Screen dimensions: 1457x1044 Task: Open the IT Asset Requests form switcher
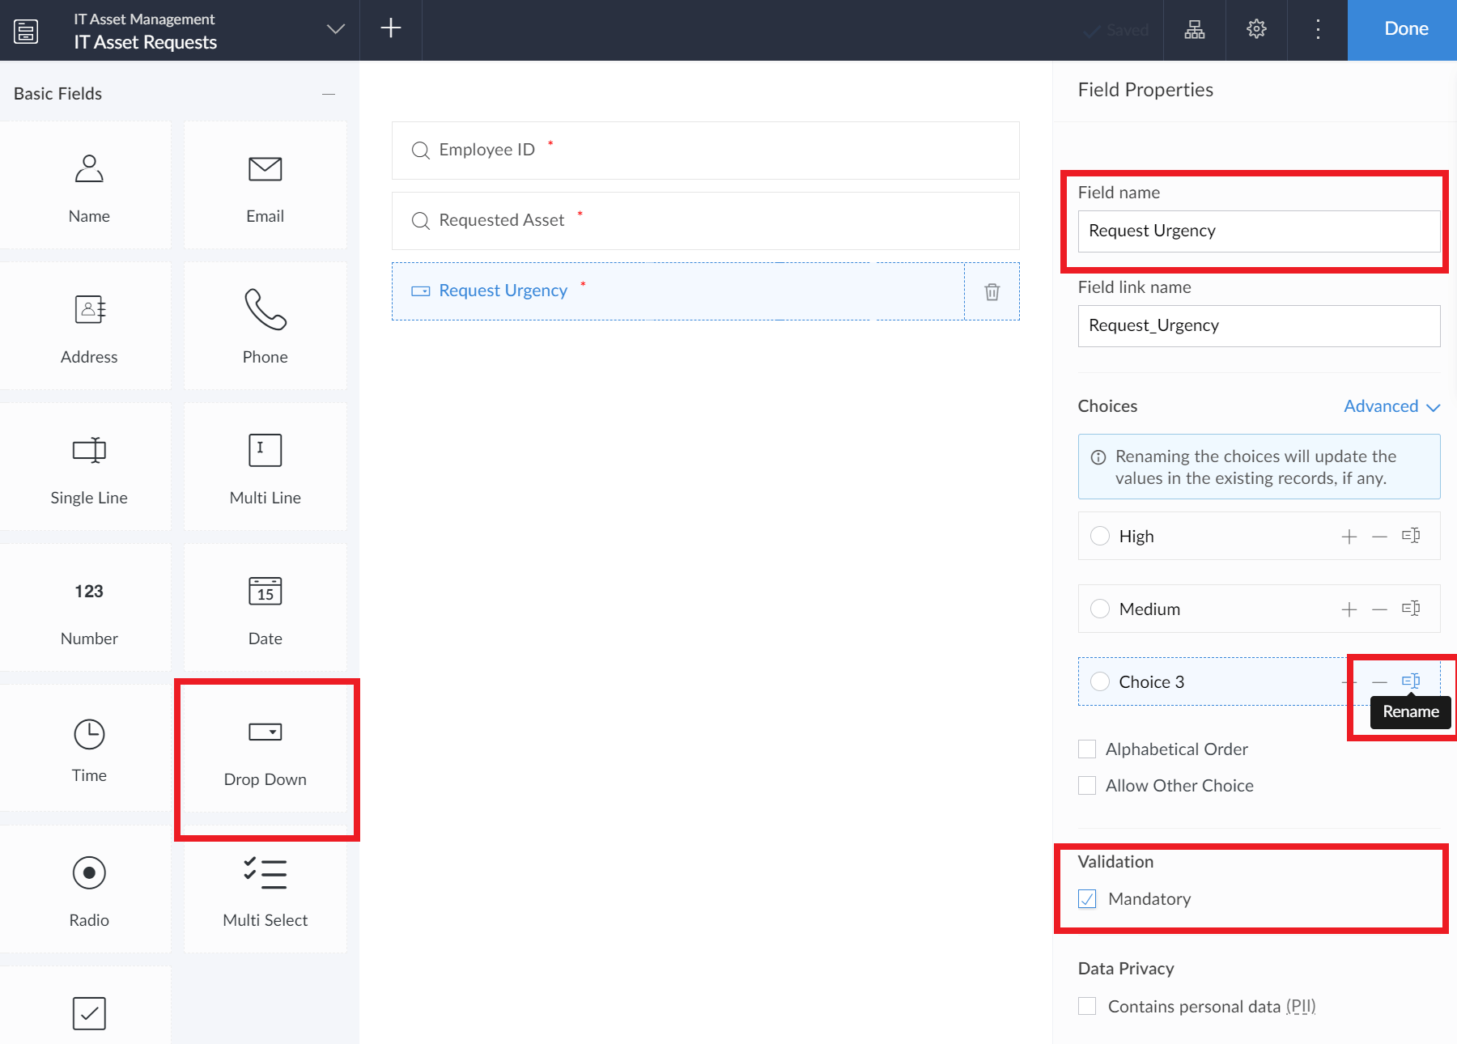pyautogui.click(x=334, y=28)
